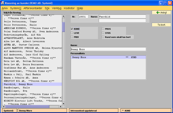Image resolution: width=173 pixels, height=113 pixels.
Task: Click the company list scroll down arrow
Action: [63, 104]
